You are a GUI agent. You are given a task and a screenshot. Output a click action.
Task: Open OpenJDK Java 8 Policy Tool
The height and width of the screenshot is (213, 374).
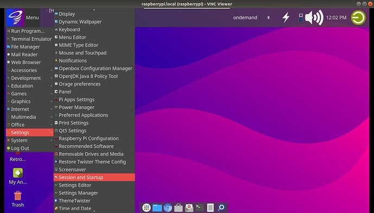pos(94,76)
